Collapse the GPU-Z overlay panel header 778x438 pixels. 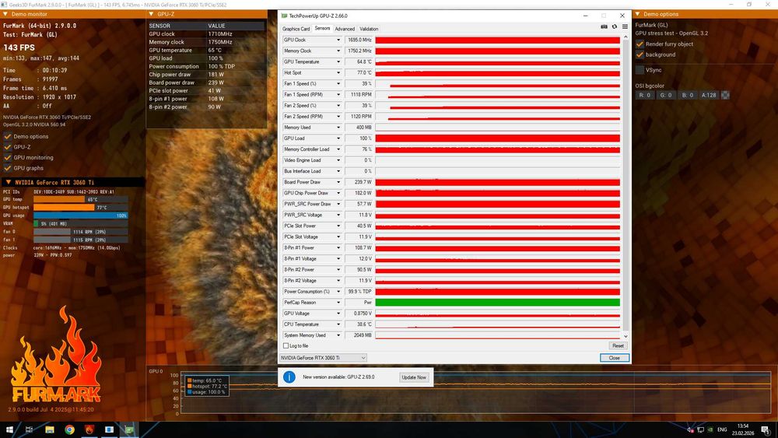tap(152, 14)
